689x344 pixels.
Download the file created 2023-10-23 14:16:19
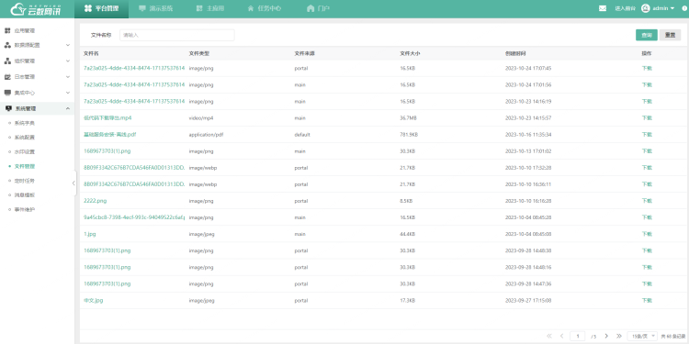coord(647,101)
